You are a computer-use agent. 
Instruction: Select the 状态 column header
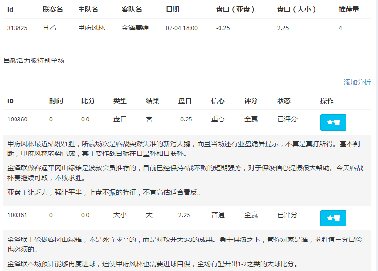pos(283,101)
